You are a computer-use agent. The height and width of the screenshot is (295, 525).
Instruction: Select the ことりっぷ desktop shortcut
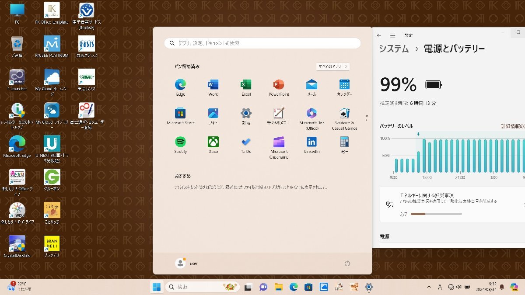pos(52,213)
